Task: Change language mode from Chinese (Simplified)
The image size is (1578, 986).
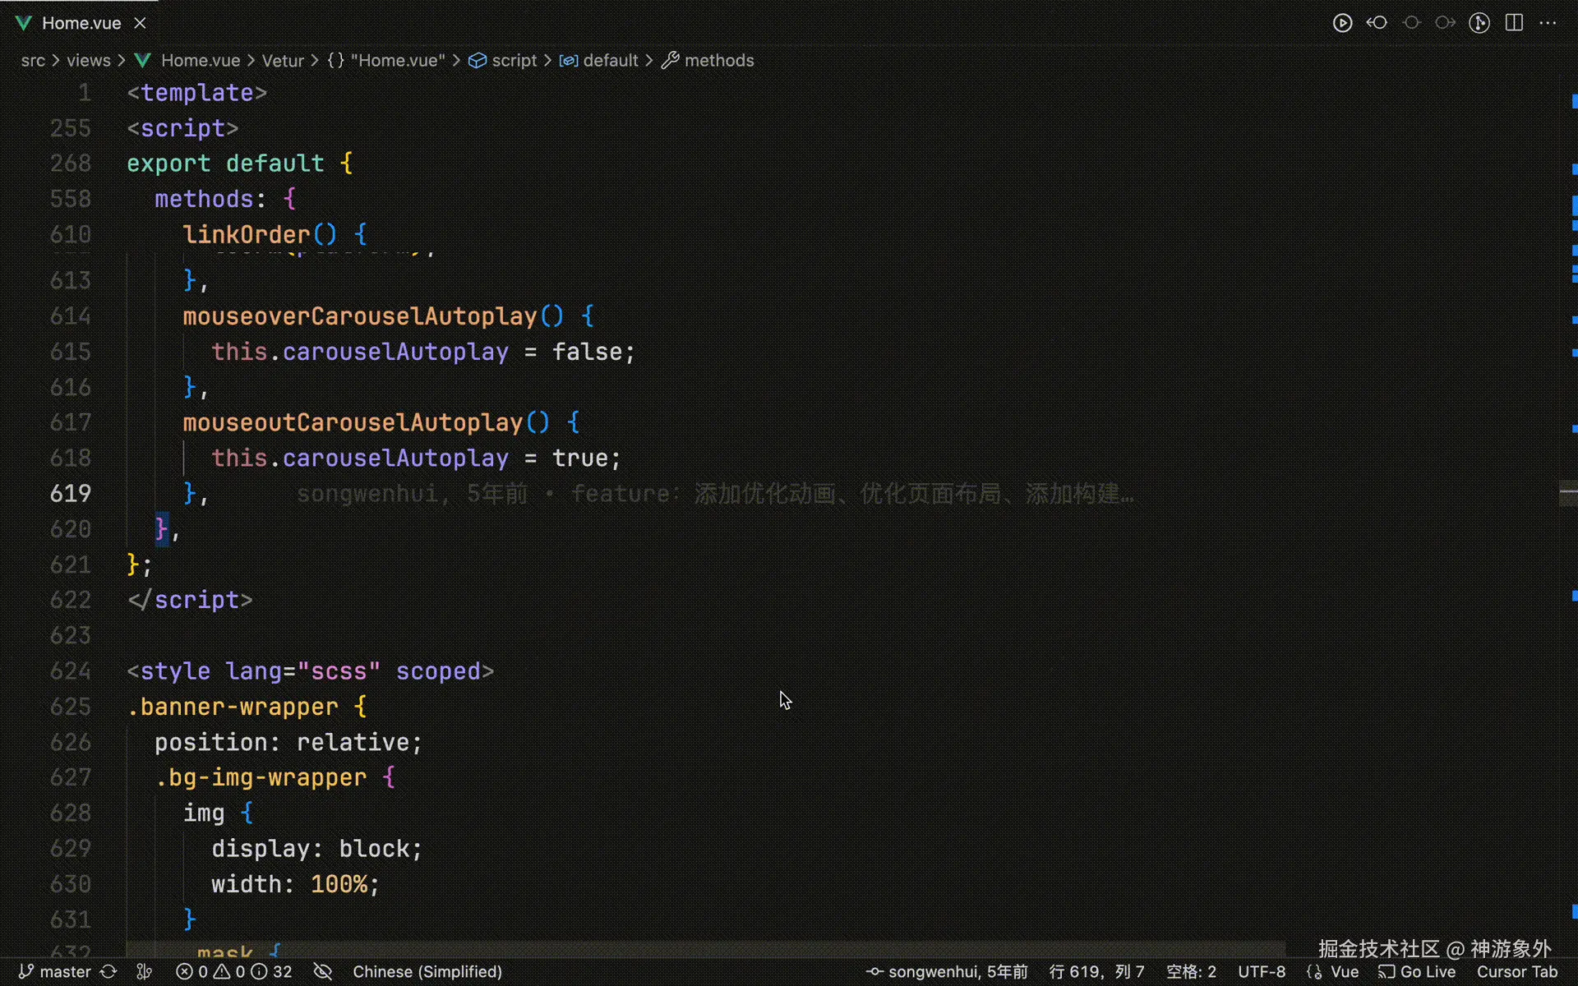Action: 427,971
